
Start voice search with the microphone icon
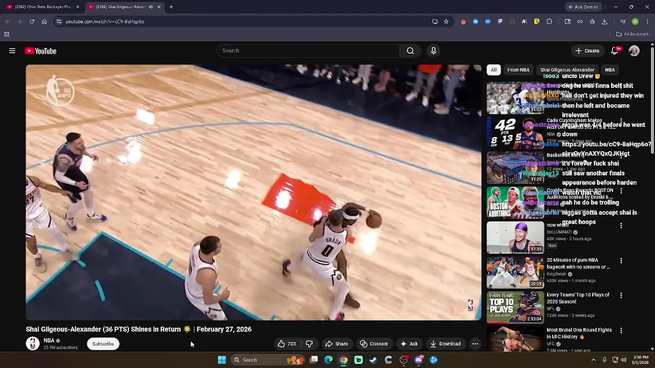coord(433,51)
